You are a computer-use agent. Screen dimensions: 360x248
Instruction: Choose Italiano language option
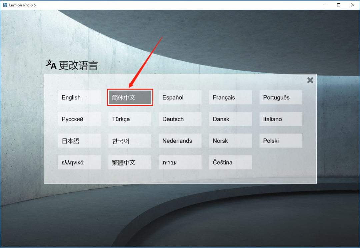tap(281, 119)
